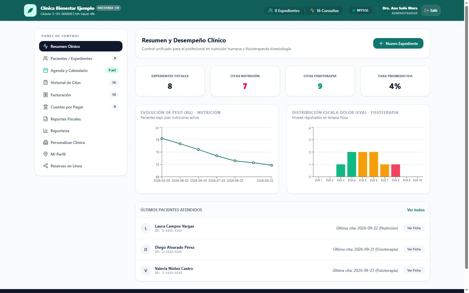Screen dimensions: 469x293
Task: Open Historial de Citas
Action: 81,82
